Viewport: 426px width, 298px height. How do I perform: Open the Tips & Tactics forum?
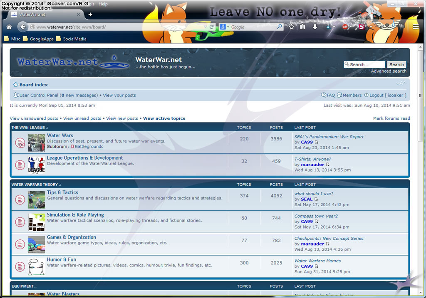pyautogui.click(x=62, y=192)
